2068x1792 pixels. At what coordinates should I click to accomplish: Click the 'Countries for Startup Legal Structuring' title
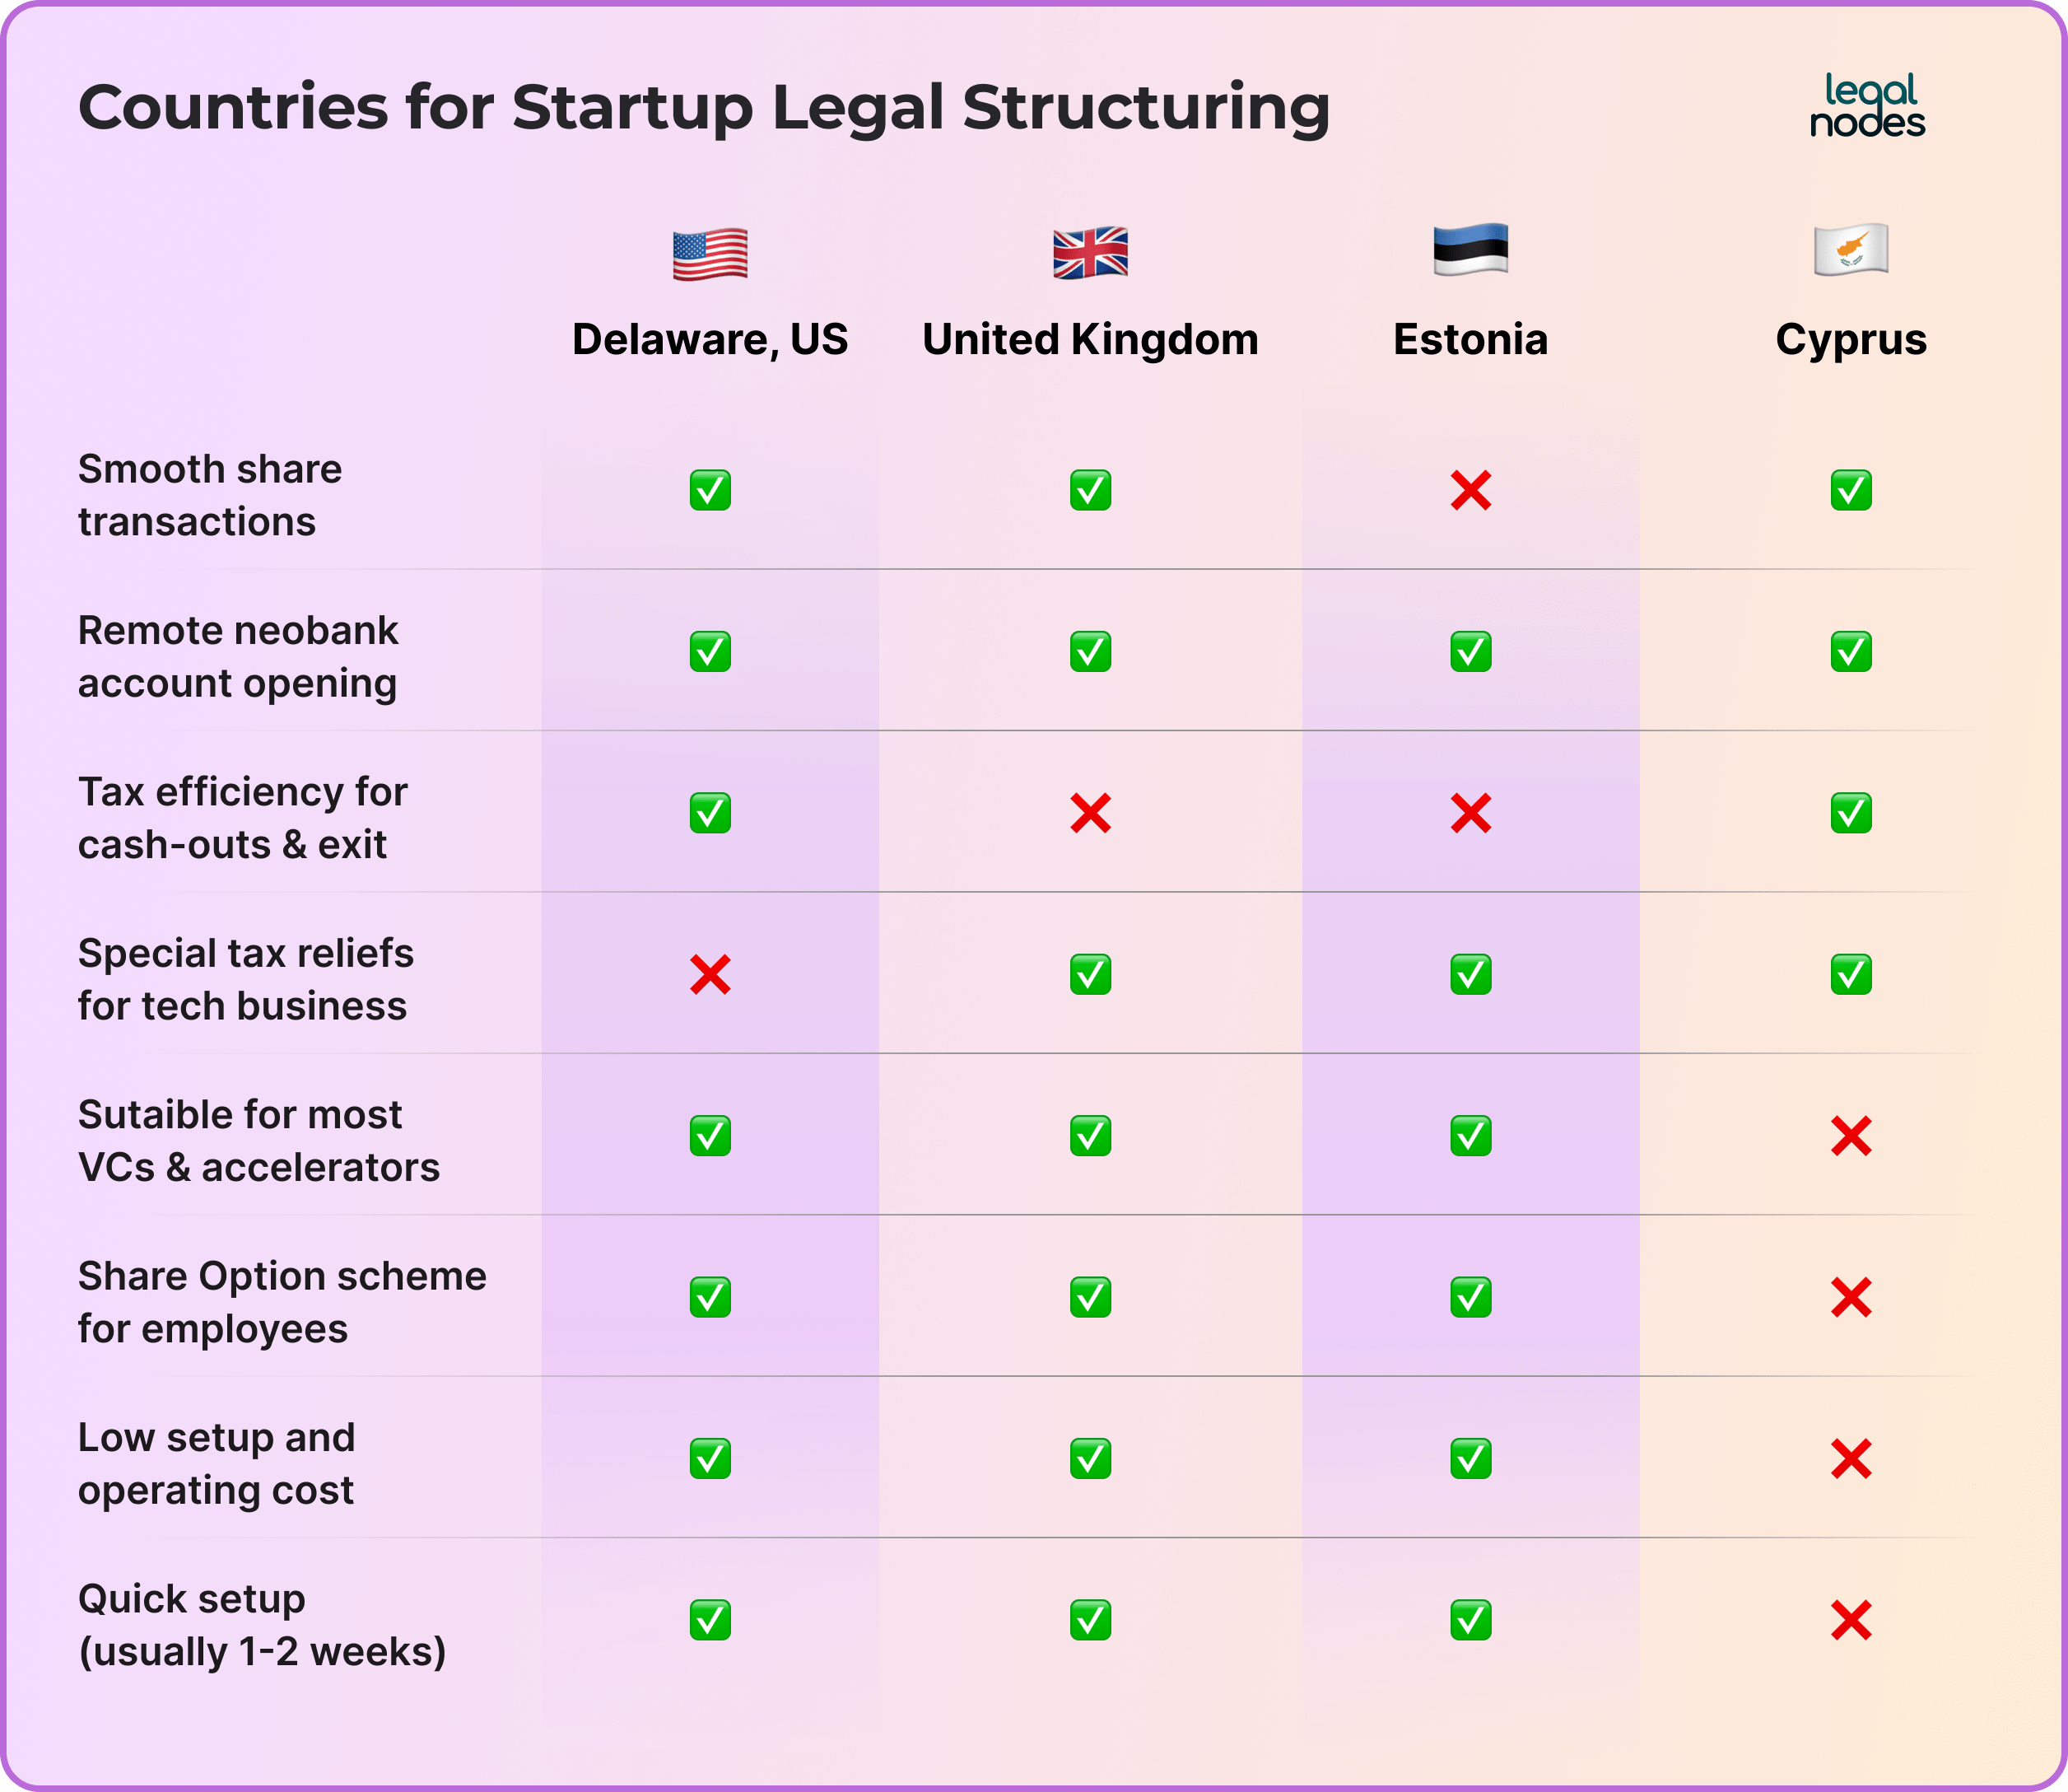click(x=704, y=108)
